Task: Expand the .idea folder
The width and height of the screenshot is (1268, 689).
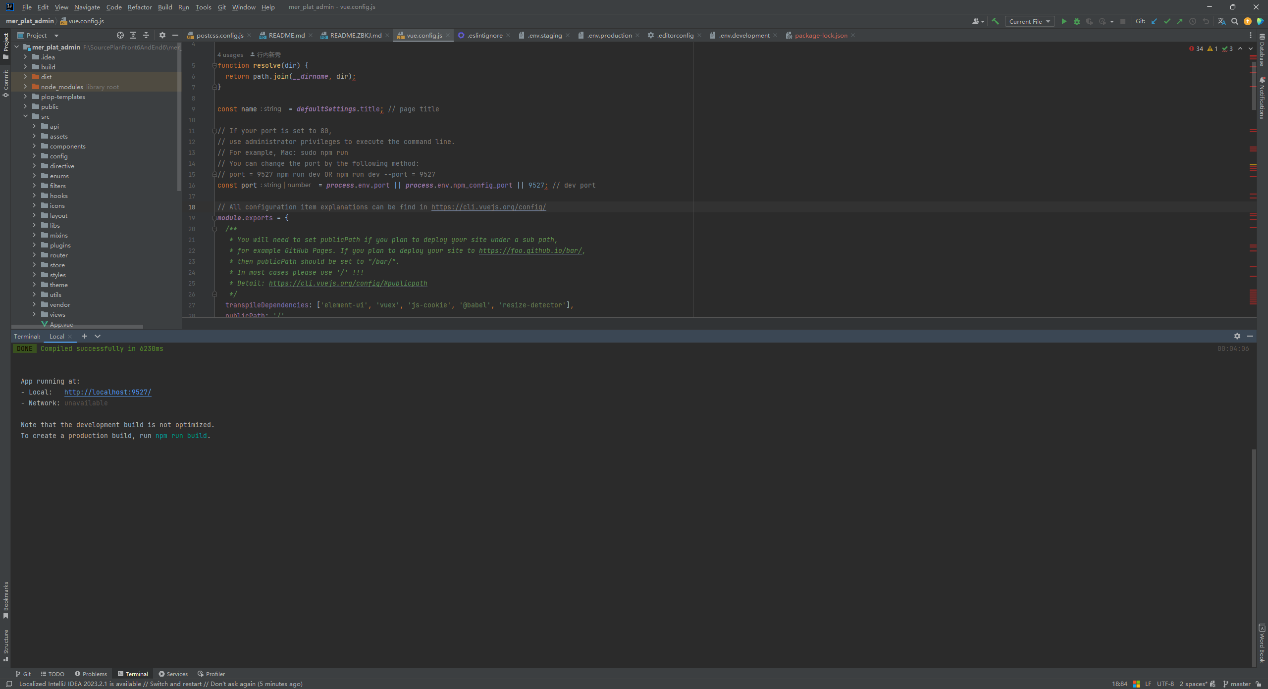Action: [25, 57]
